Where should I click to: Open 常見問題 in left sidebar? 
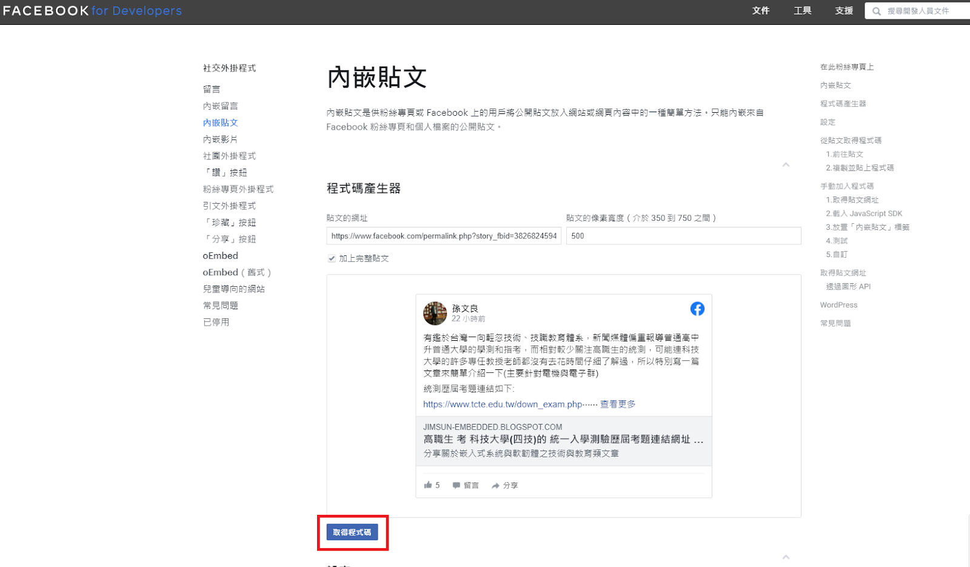tap(221, 306)
